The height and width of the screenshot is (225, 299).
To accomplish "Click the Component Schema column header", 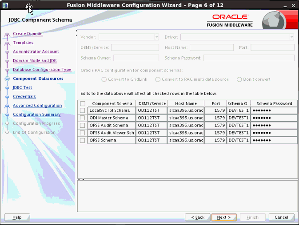I will tap(112, 104).
